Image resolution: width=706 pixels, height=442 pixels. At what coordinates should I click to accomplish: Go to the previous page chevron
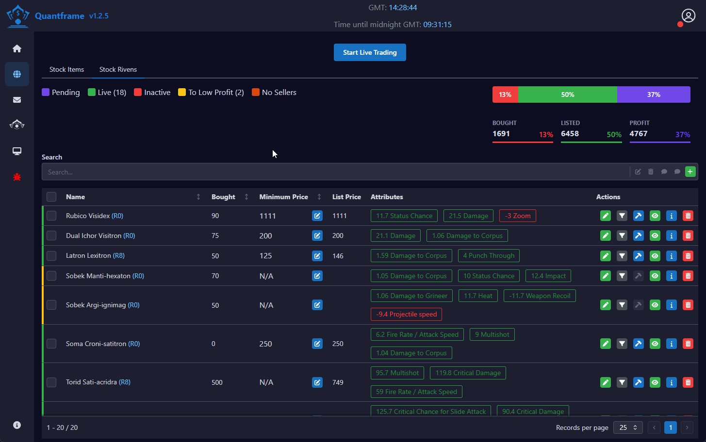pyautogui.click(x=654, y=427)
